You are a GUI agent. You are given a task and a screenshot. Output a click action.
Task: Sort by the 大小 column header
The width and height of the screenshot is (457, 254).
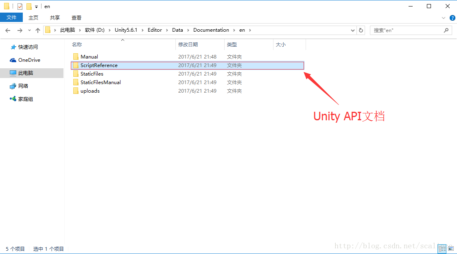(281, 45)
